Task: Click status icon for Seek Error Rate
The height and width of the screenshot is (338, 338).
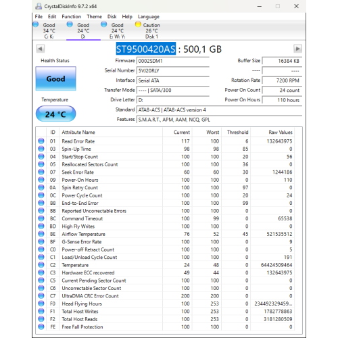Action: tap(41, 172)
